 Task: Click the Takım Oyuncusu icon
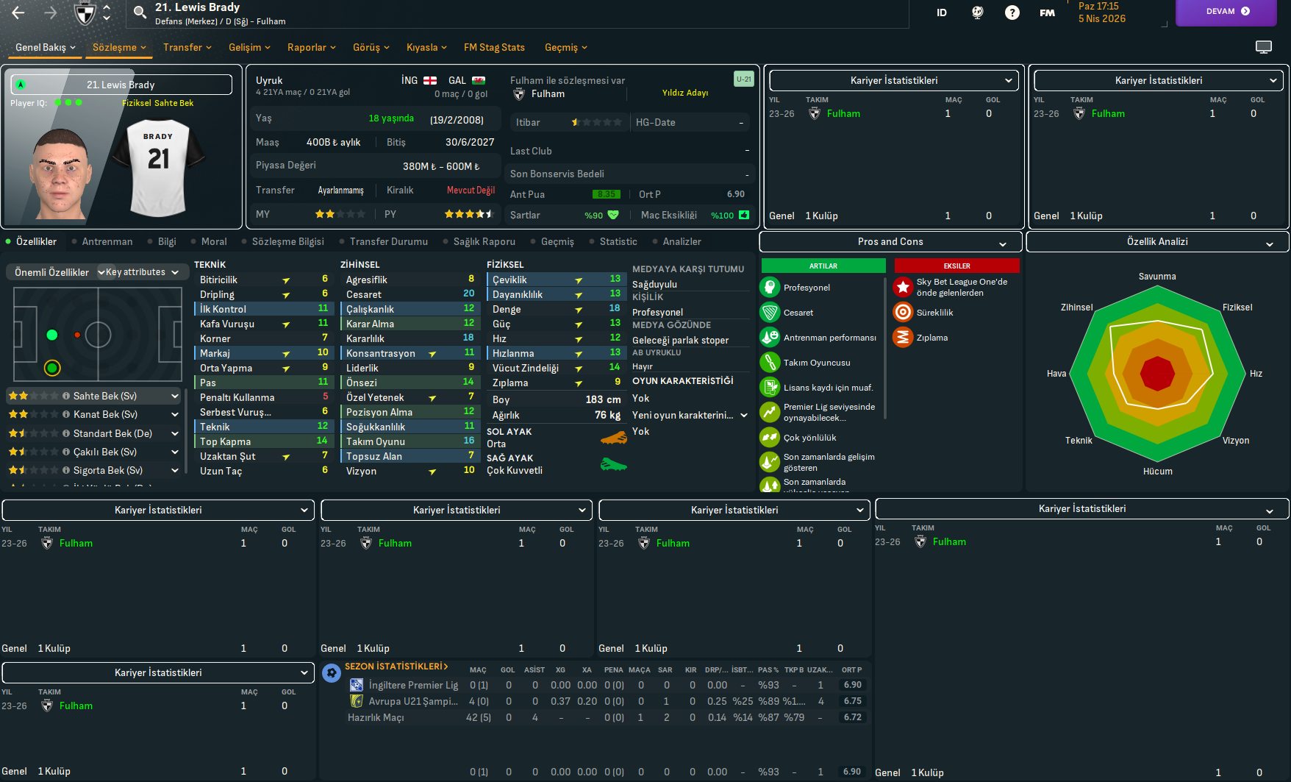coord(770,363)
